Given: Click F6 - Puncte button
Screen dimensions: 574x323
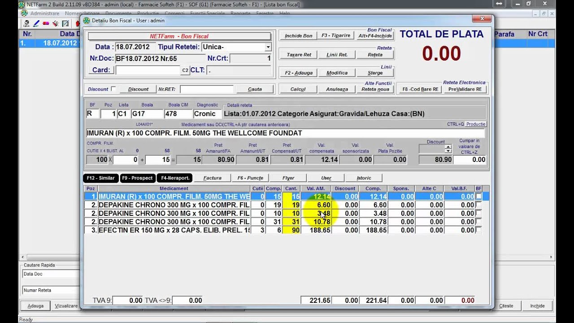Looking at the screenshot, I should point(250,178).
